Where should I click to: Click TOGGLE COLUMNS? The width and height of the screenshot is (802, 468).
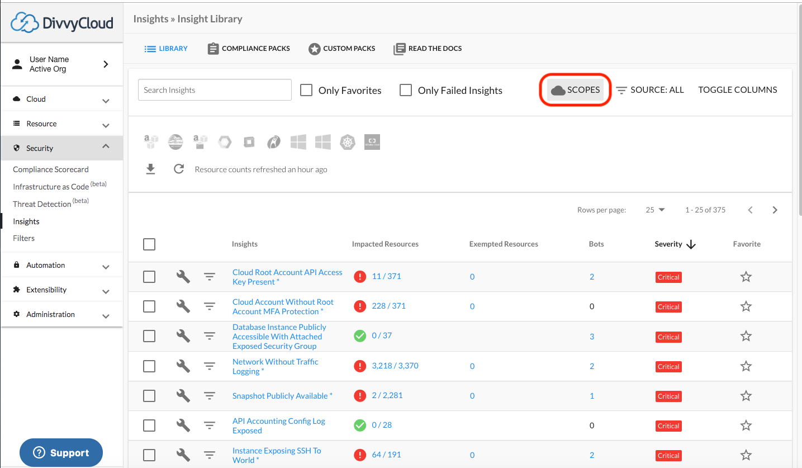point(738,89)
